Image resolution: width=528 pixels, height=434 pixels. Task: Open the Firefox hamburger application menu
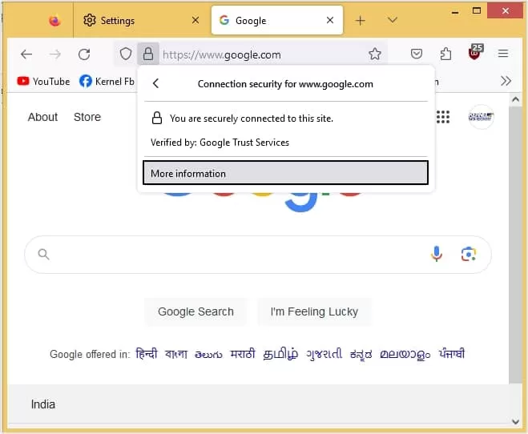(503, 54)
